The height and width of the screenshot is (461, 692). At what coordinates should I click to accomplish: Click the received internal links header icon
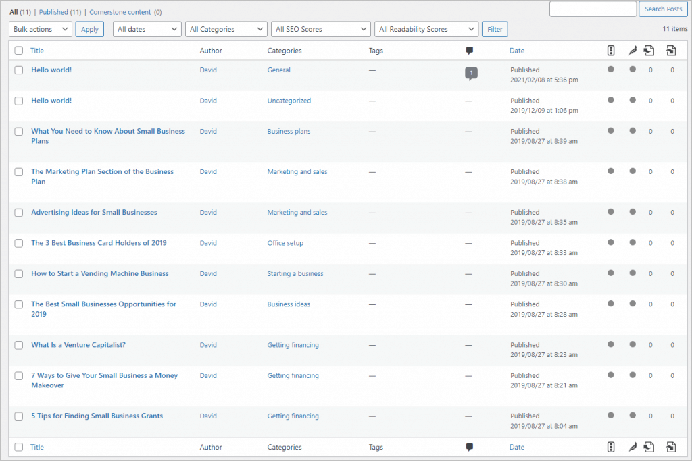(x=671, y=51)
